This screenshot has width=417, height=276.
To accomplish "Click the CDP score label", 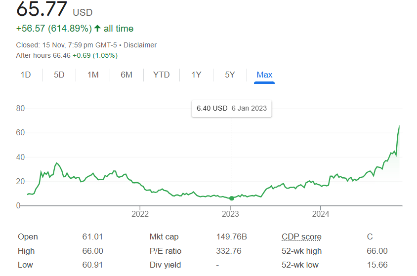I will point(301,237).
